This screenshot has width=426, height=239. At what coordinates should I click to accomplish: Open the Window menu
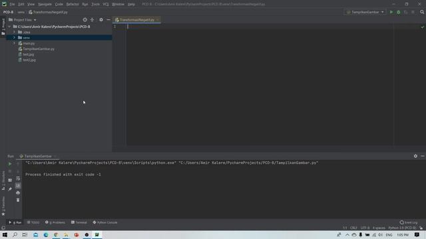(x=118, y=5)
